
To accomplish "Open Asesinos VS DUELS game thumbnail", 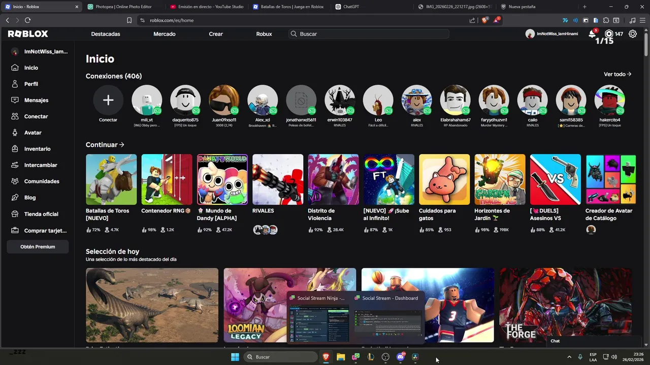I will coord(556,179).
